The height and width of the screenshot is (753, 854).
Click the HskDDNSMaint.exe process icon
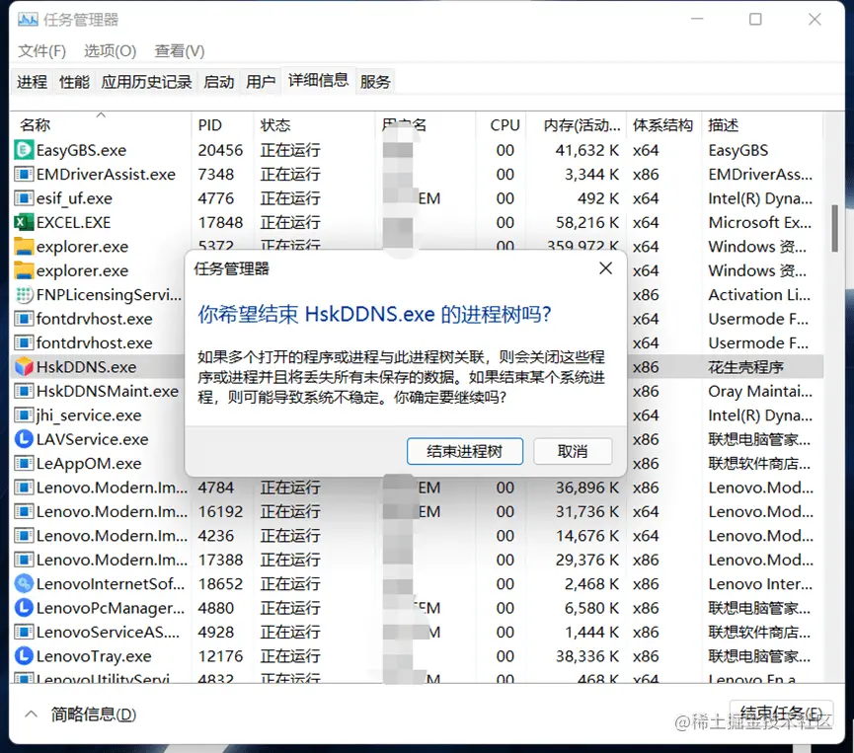coord(24,391)
